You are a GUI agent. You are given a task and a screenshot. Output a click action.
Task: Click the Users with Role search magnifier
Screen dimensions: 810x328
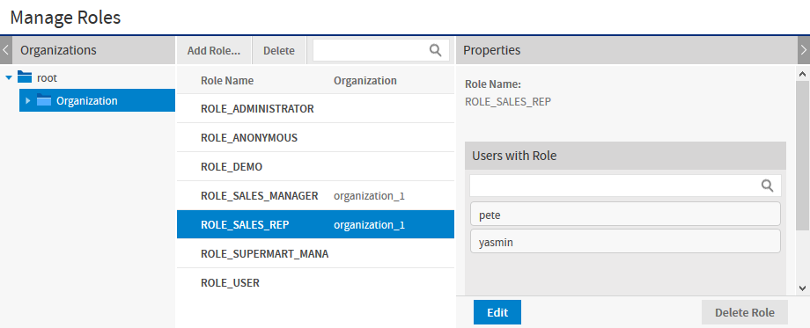point(768,186)
